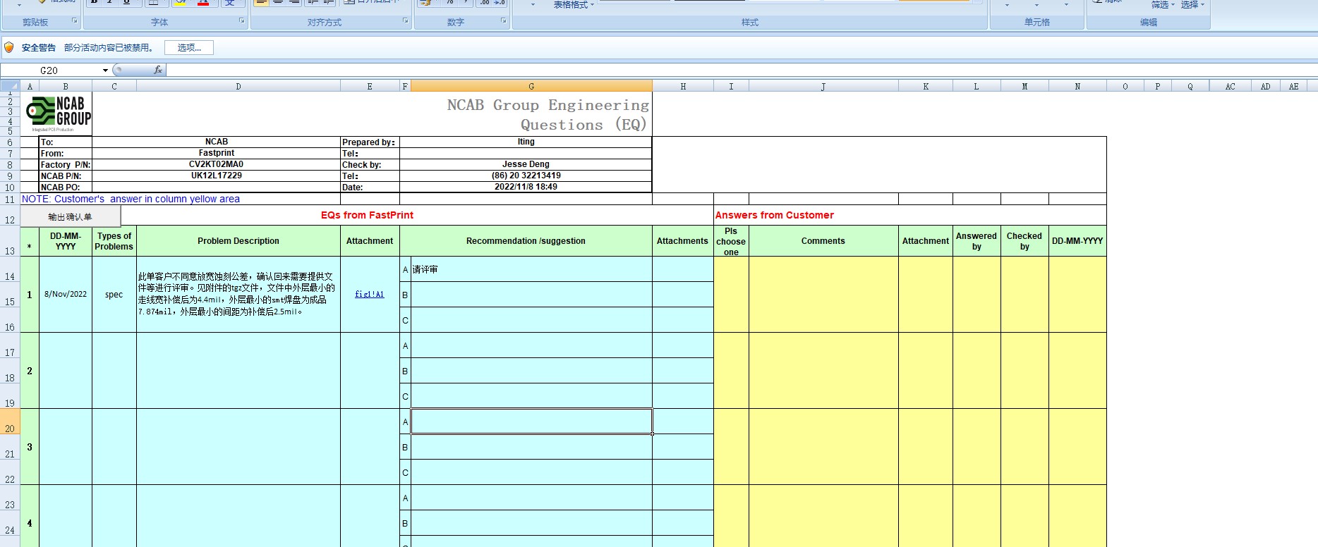Select column G header

tap(531, 86)
